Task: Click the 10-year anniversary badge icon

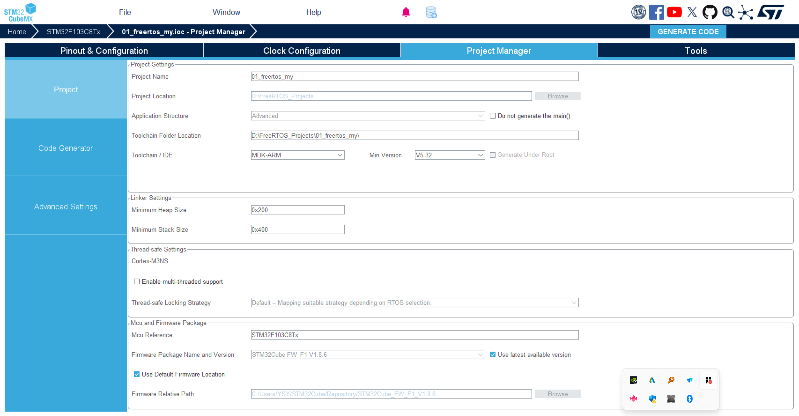Action: pos(638,12)
